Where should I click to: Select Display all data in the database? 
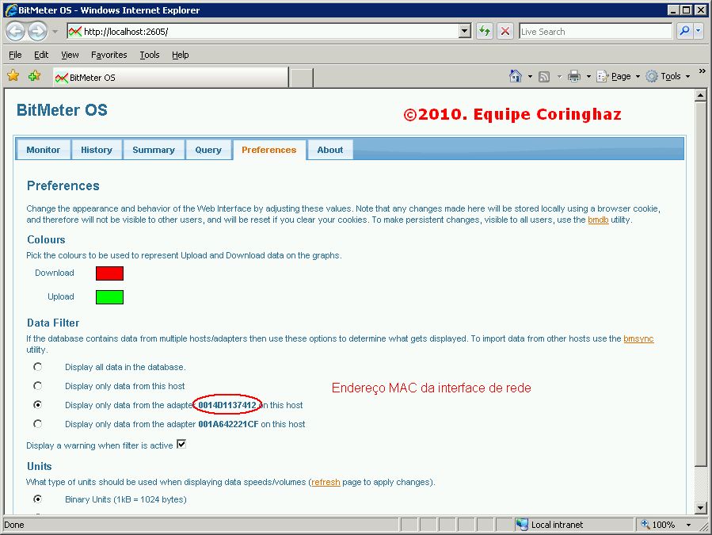point(38,367)
